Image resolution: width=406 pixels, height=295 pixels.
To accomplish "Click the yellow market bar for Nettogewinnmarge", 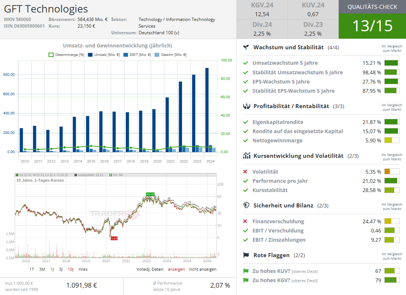I will (392, 141).
